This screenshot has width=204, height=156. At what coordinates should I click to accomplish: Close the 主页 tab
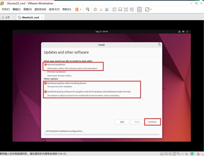[13, 17]
